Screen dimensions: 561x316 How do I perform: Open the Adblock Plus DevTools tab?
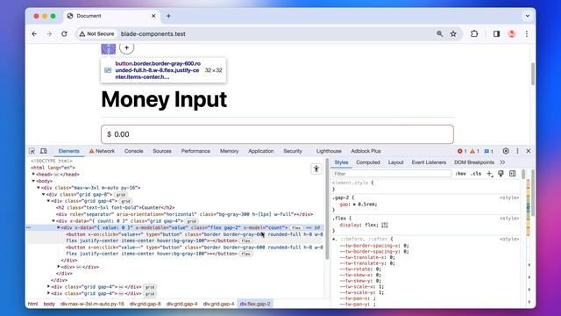click(x=366, y=151)
